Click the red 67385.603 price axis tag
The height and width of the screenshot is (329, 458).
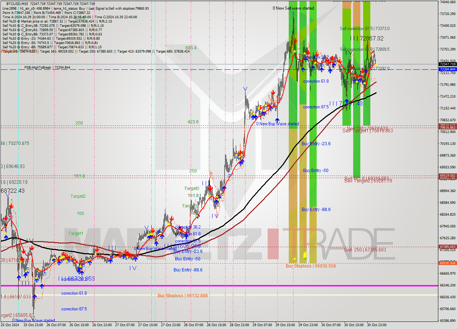click(x=447, y=246)
